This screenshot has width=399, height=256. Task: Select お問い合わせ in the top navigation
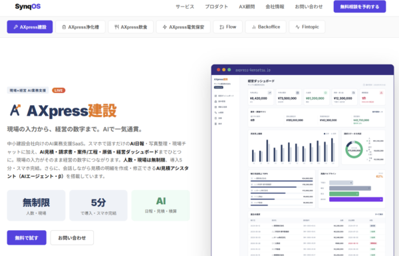309,7
